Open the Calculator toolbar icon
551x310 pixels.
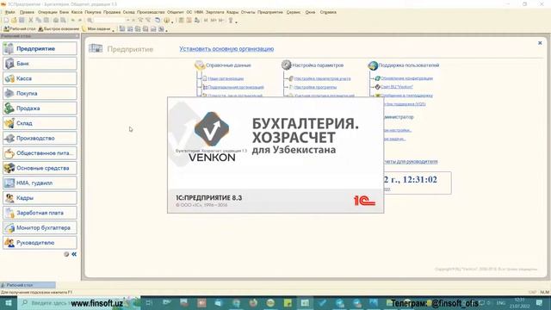[x=182, y=21]
